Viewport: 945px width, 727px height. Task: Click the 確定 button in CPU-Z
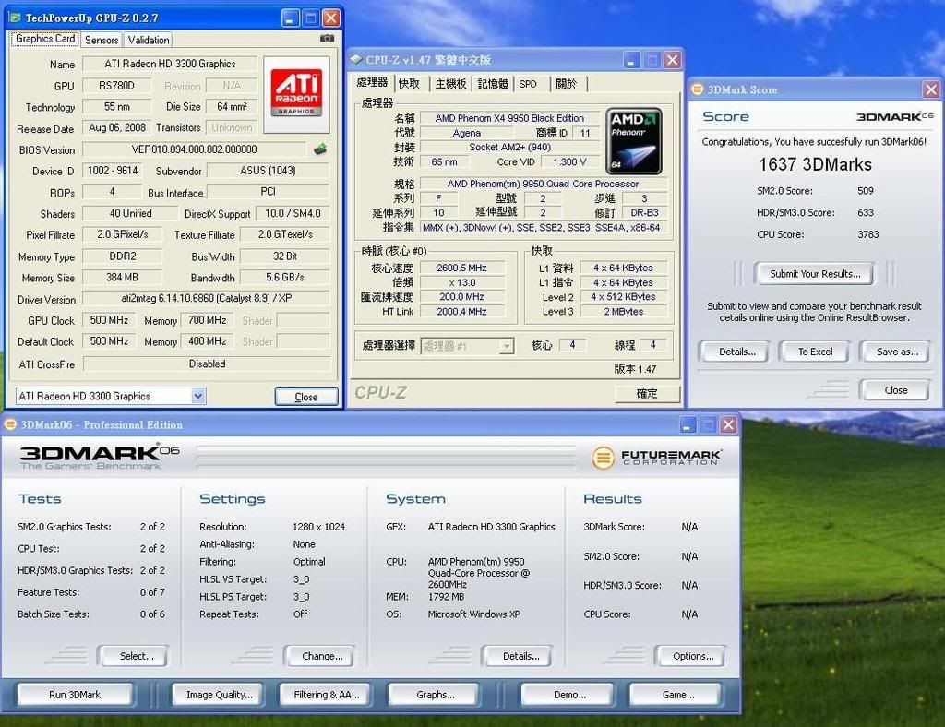[647, 394]
